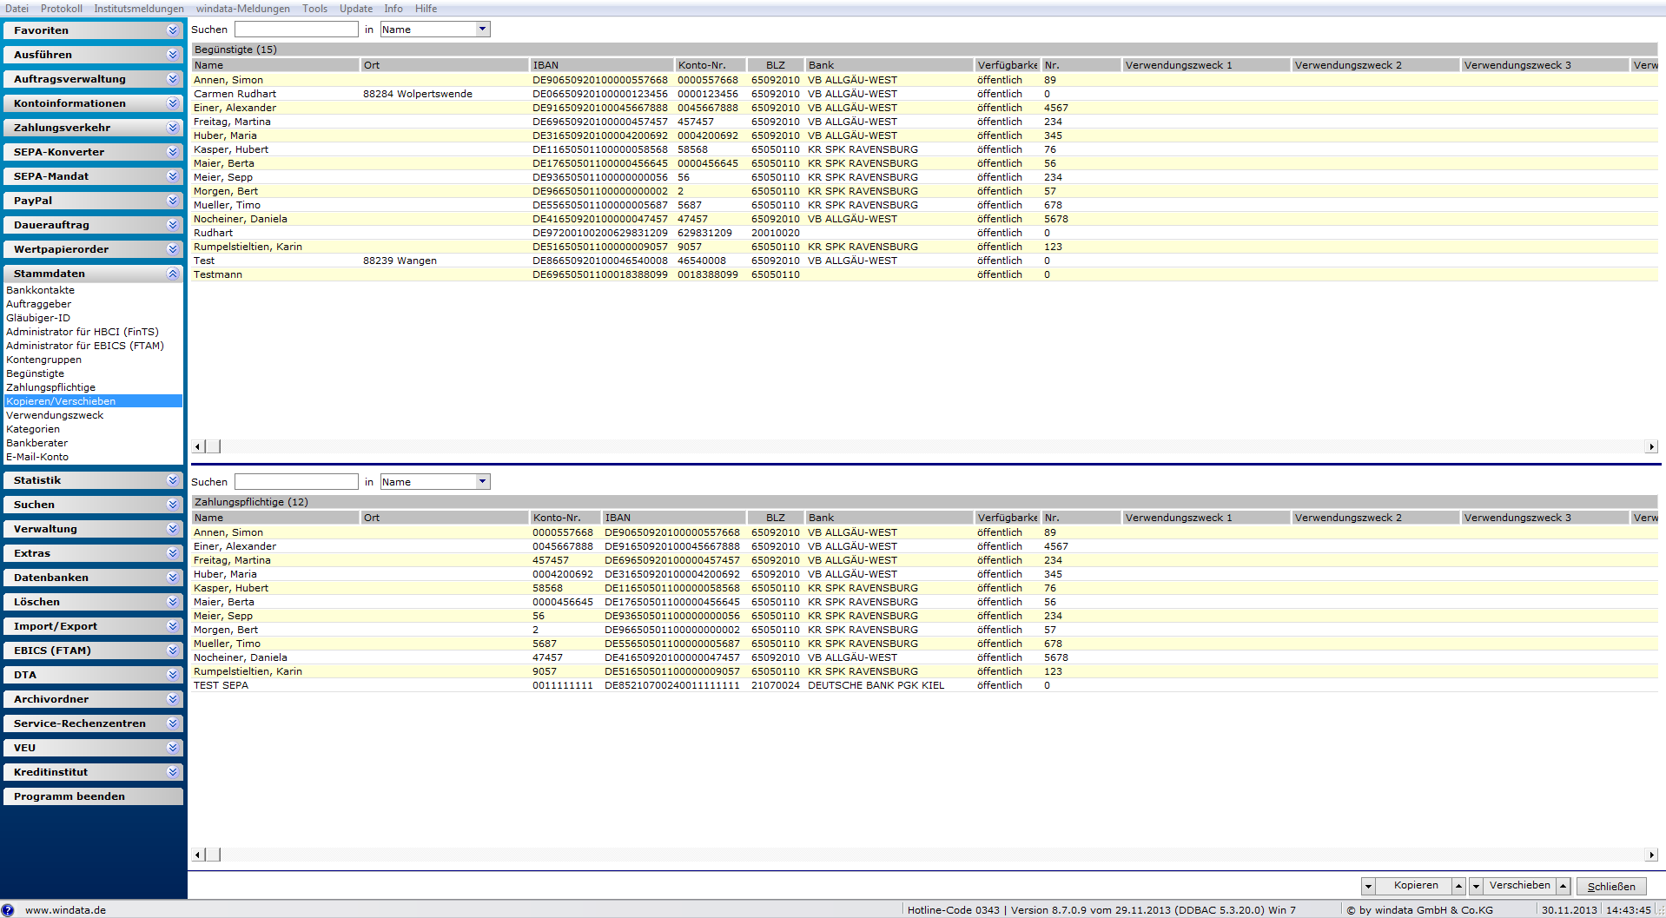
Task: Open the windata-Meldungen menu
Action: pyautogui.click(x=243, y=9)
